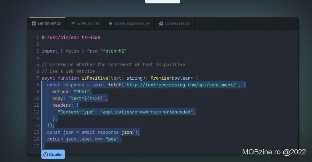This screenshot has width=312, height=162.
Task: Place cursor on the isPositive function name
Action: pos(95,78)
